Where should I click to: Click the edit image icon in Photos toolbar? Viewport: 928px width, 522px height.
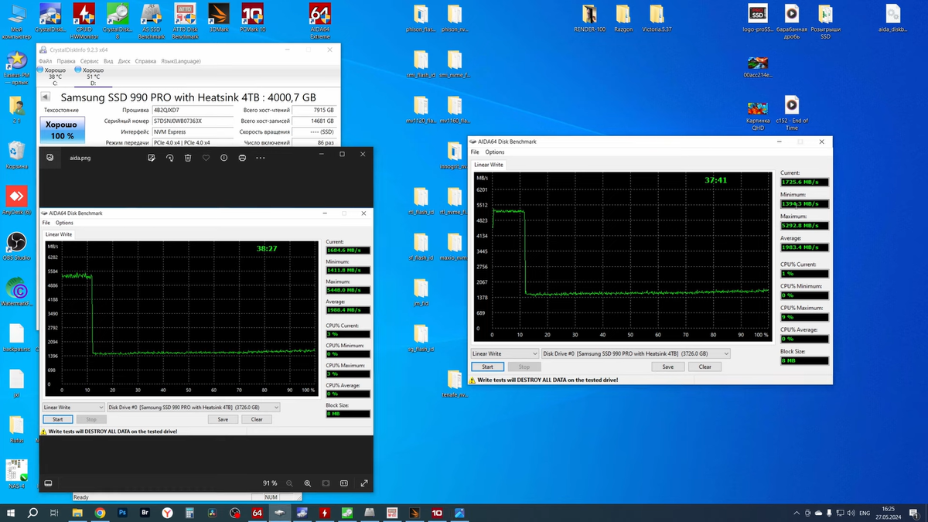pyautogui.click(x=152, y=157)
